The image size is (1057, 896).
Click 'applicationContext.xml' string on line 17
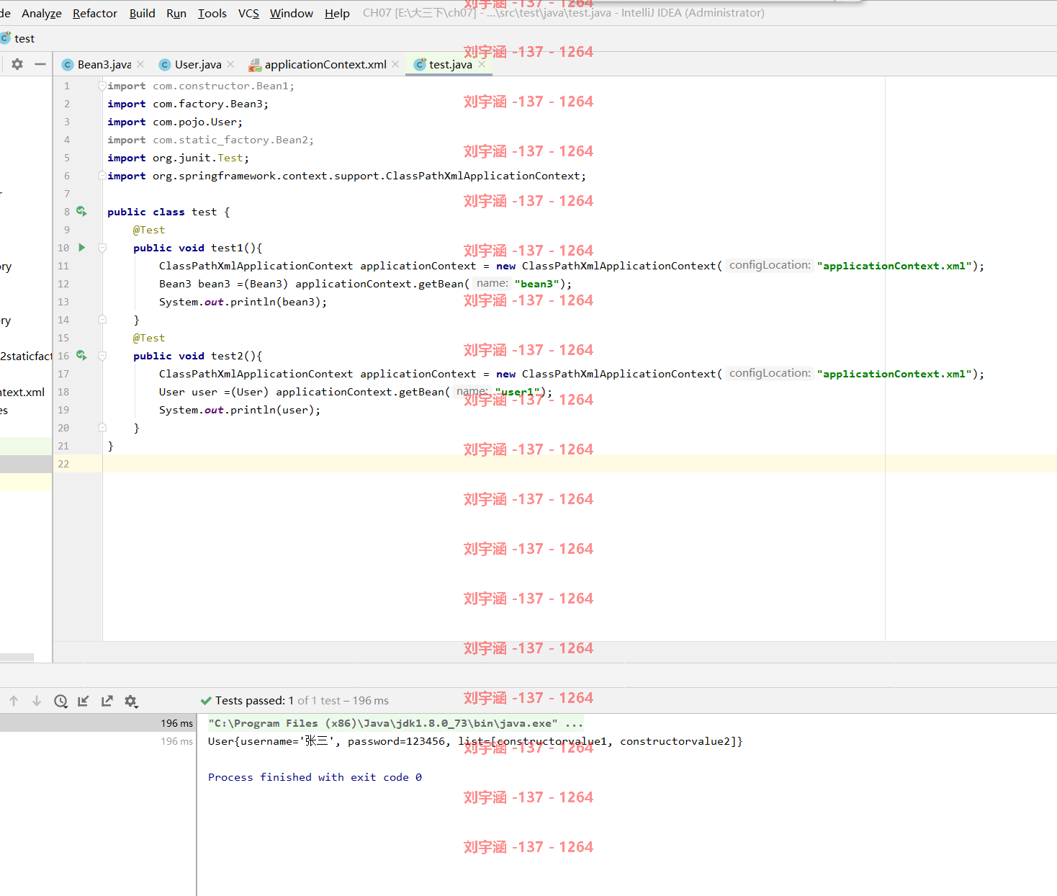pyautogui.click(x=894, y=374)
